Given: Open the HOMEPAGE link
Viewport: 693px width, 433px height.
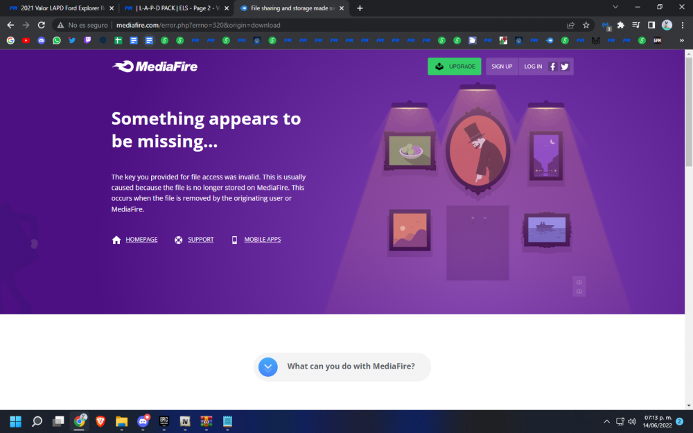Looking at the screenshot, I should pyautogui.click(x=141, y=239).
